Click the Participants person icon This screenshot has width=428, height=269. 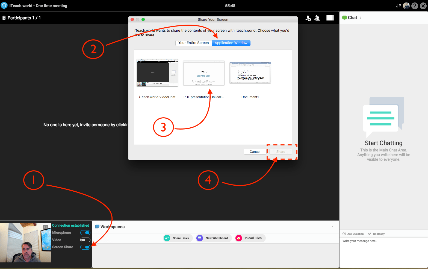click(4, 18)
